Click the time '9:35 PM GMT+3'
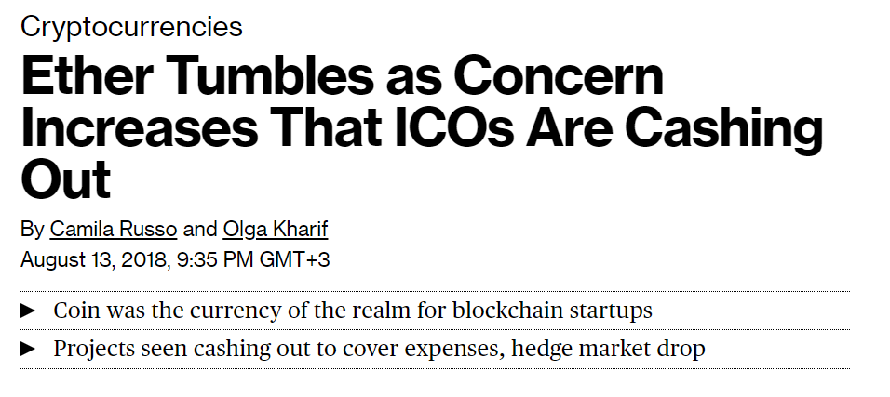 coord(253,260)
